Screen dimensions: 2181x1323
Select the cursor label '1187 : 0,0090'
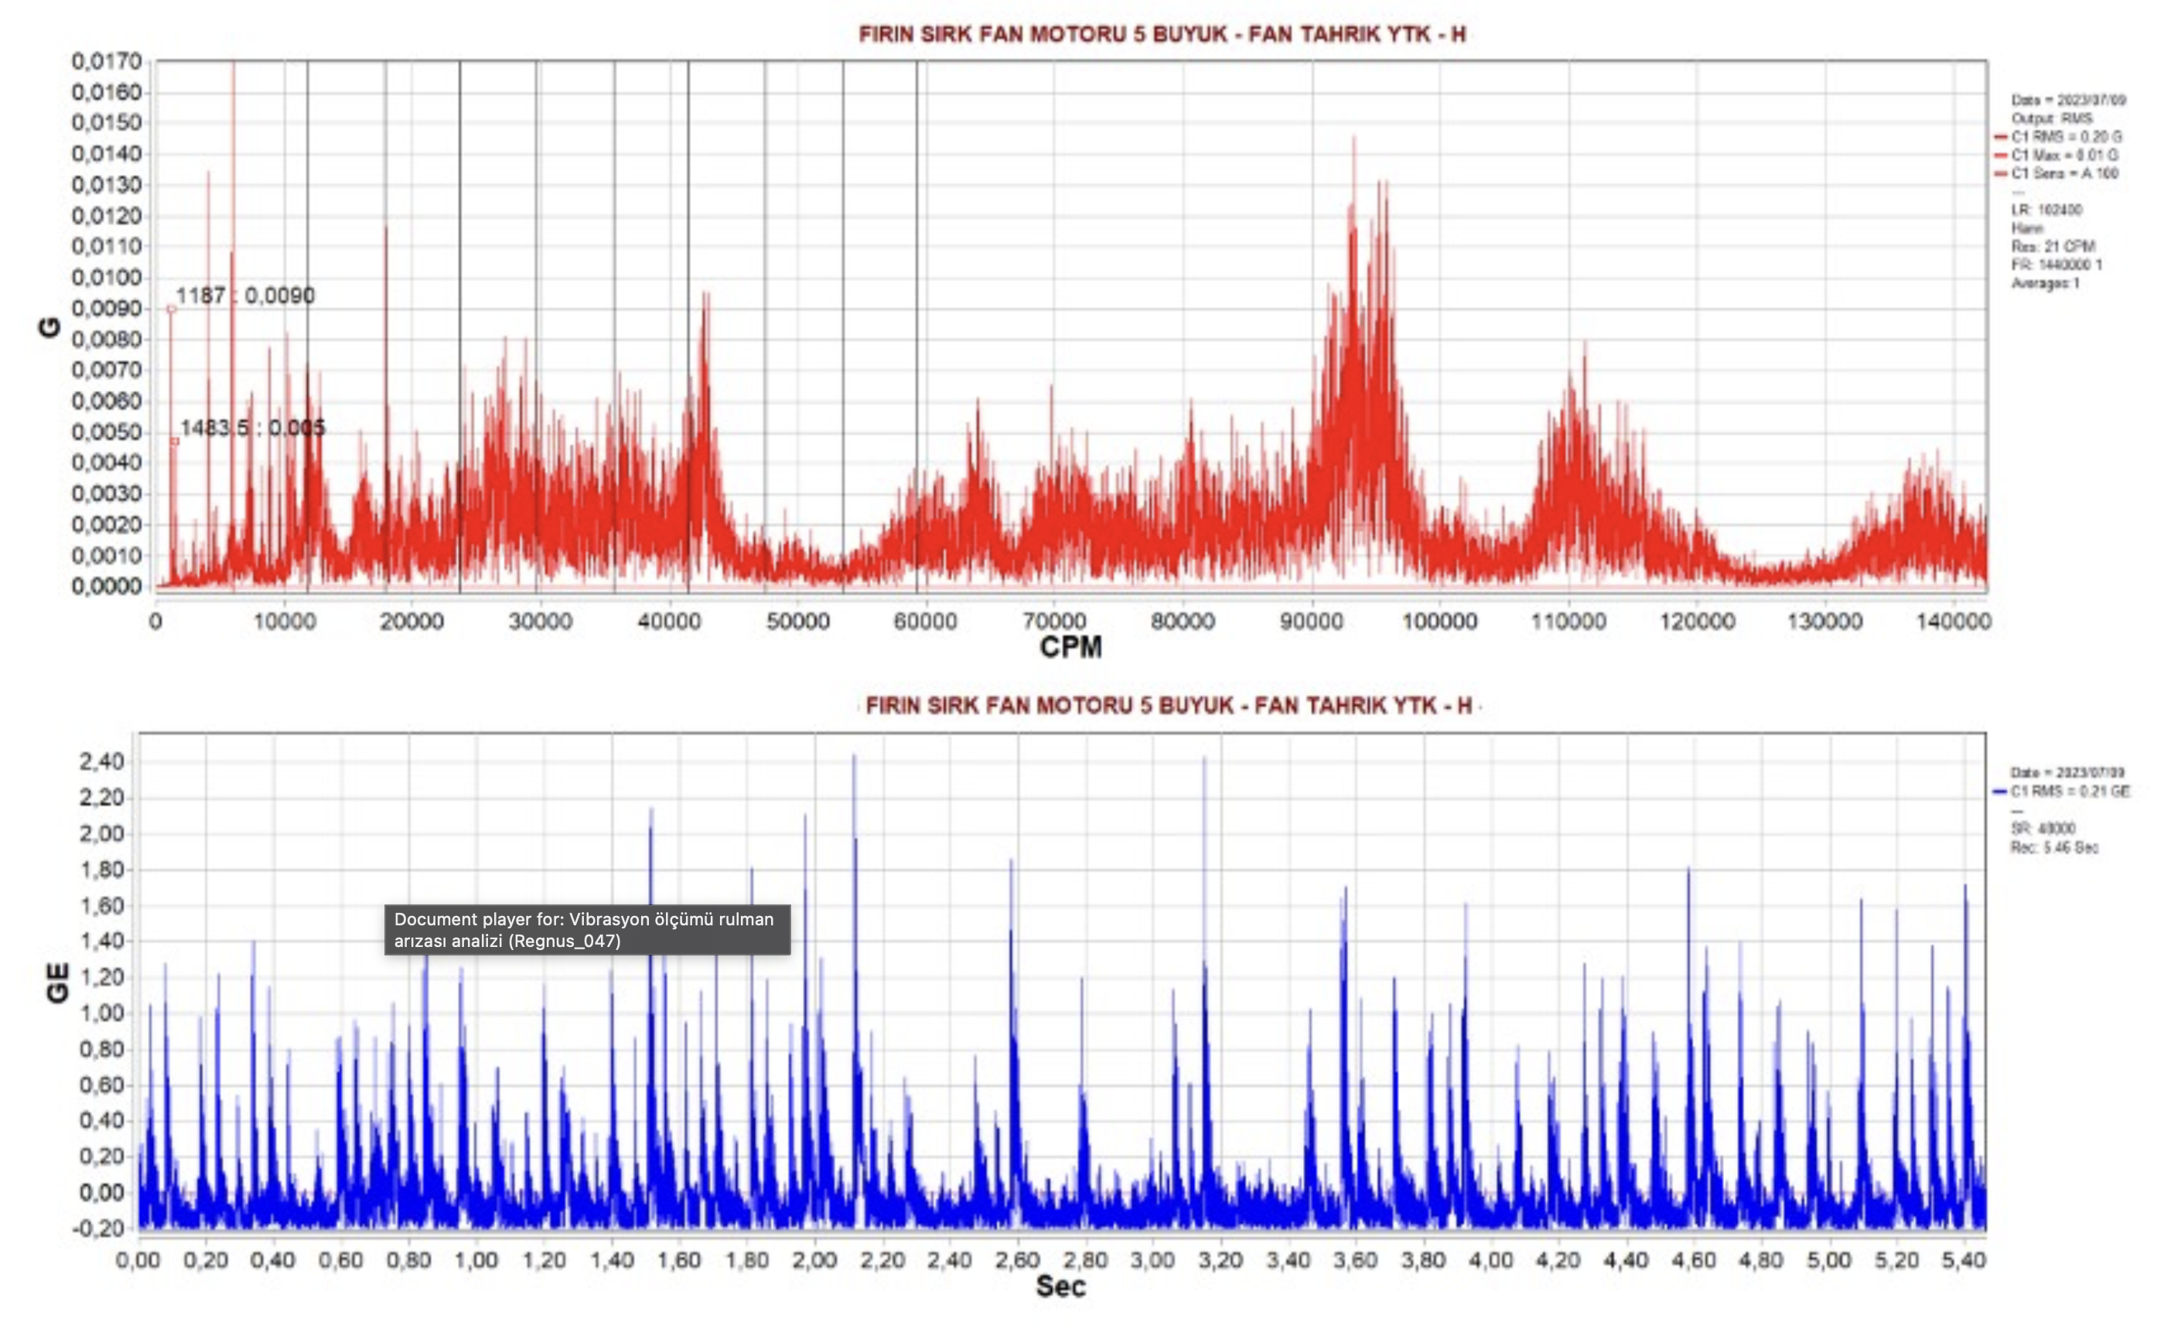tap(245, 296)
